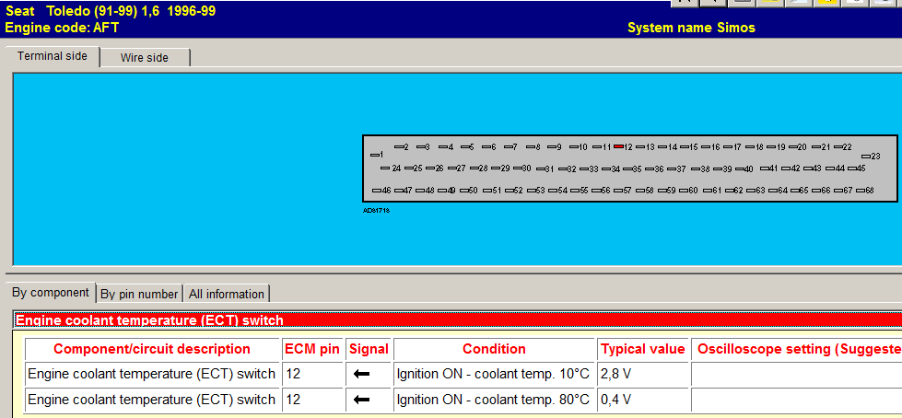902x418 pixels.
Task: Click the Typical value column header
Action: (642, 349)
